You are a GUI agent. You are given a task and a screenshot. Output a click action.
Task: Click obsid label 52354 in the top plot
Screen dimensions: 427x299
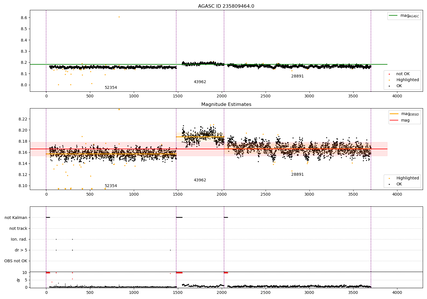[111, 88]
